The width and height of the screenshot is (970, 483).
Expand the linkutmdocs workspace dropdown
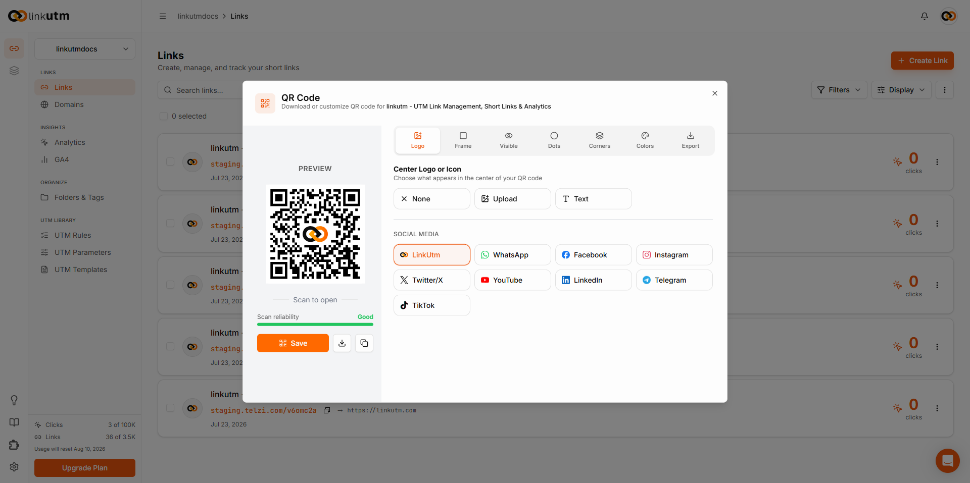[85, 49]
